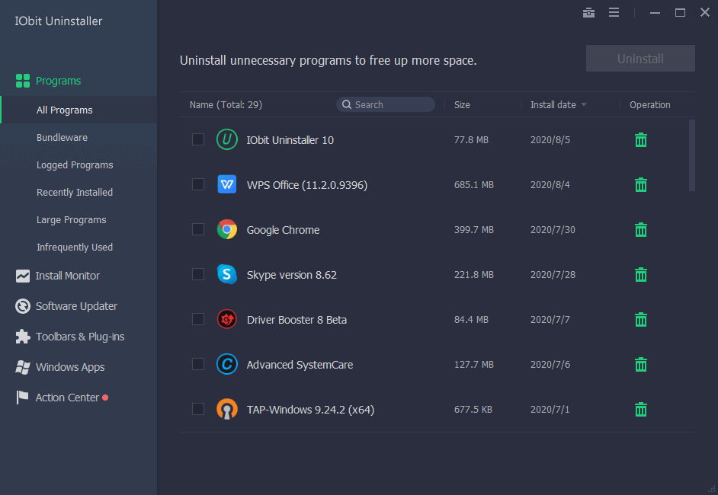Click the Programs green grid icon
Screen dimensions: 718x495
tap(22, 81)
